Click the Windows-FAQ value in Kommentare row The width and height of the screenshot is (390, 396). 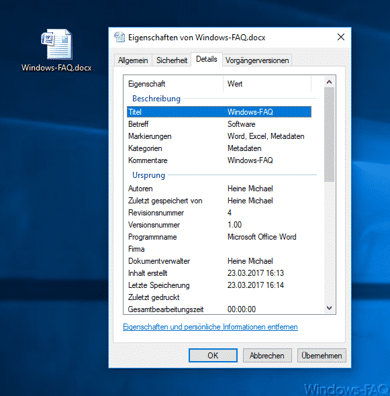point(250,160)
